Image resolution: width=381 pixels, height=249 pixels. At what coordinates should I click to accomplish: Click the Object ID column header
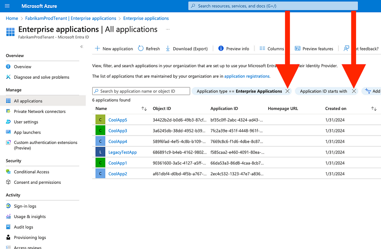(162, 108)
